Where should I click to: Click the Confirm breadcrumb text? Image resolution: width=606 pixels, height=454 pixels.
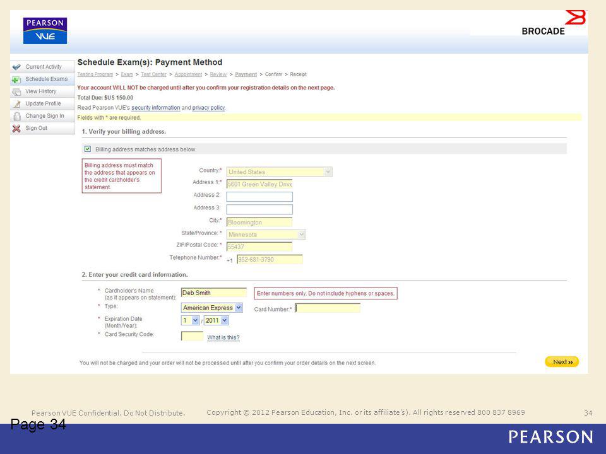point(273,74)
